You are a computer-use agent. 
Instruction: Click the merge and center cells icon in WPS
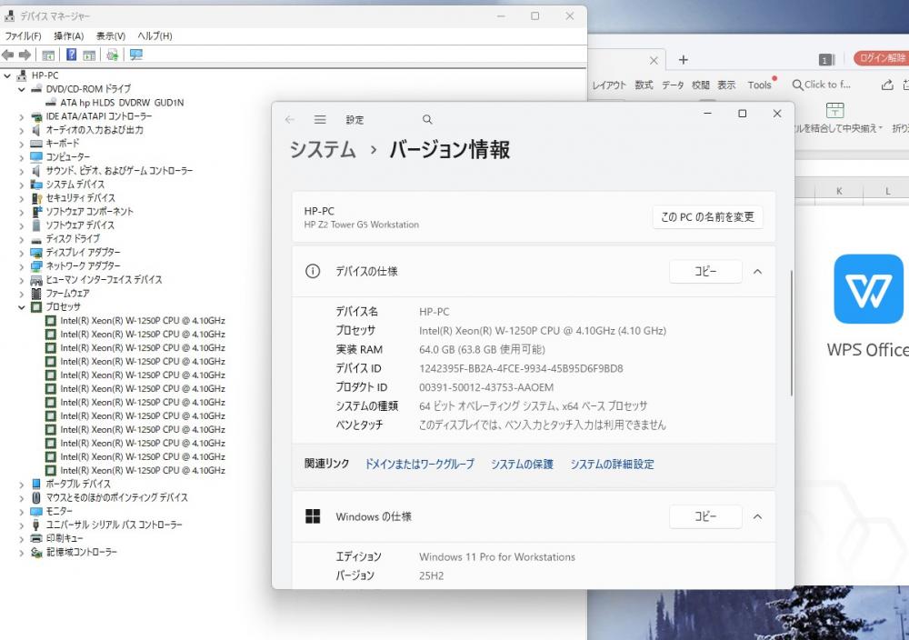point(834,110)
